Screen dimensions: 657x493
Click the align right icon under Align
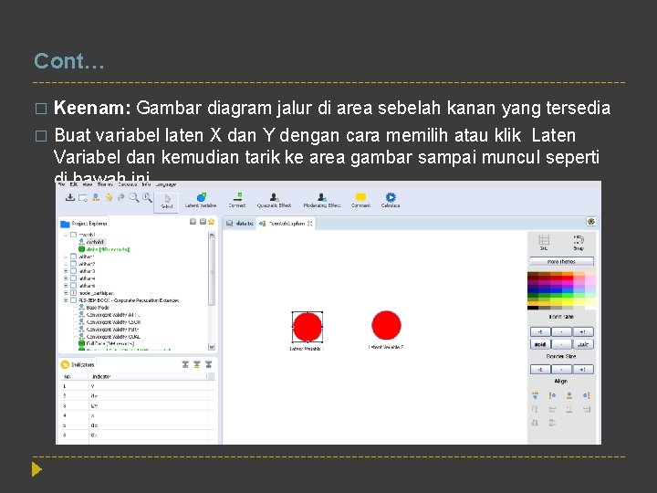pos(586,395)
